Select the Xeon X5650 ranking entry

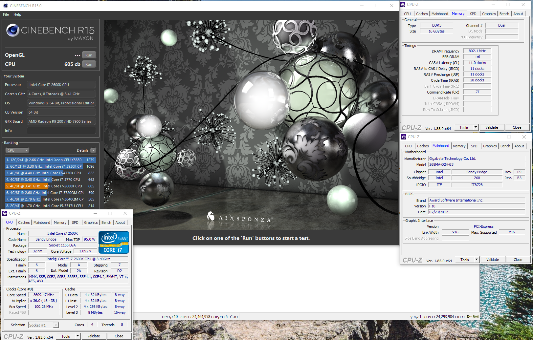50,160
